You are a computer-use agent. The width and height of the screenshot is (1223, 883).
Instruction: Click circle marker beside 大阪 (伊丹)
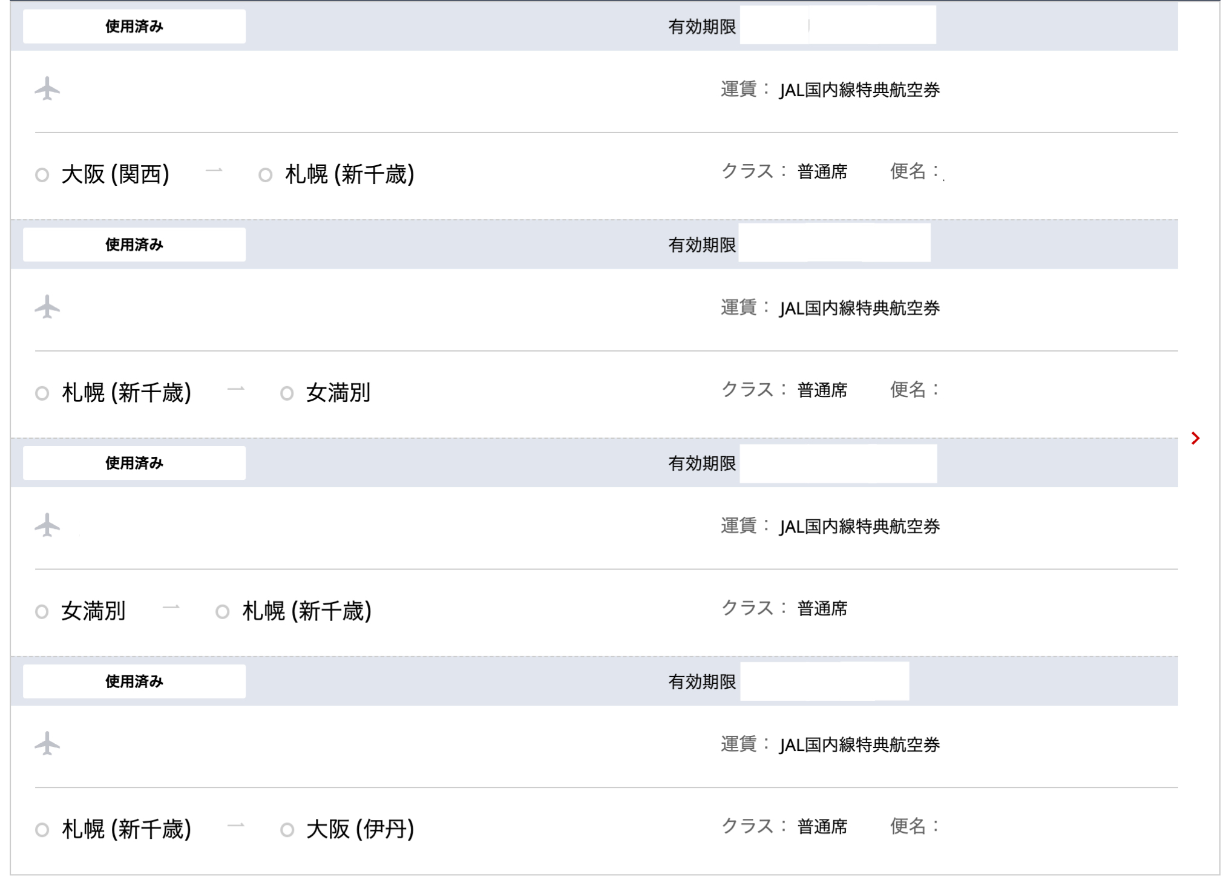(287, 830)
